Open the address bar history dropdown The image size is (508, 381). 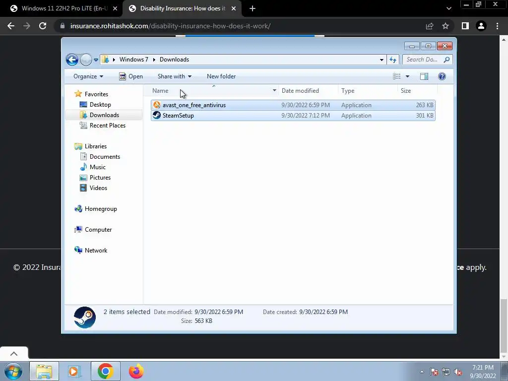(x=381, y=60)
